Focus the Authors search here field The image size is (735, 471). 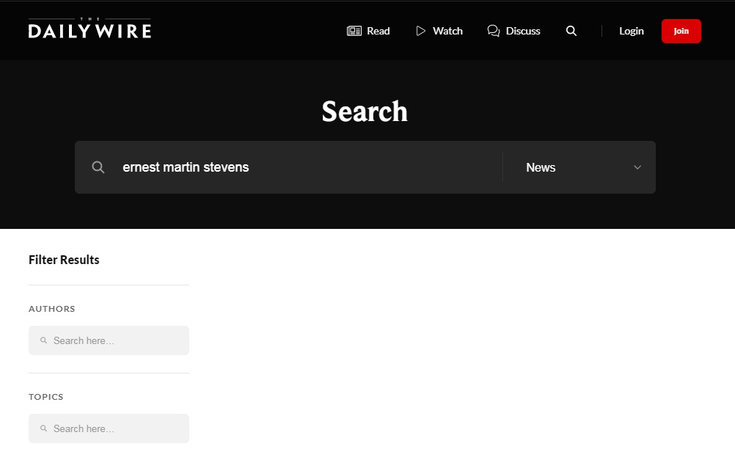(109, 340)
